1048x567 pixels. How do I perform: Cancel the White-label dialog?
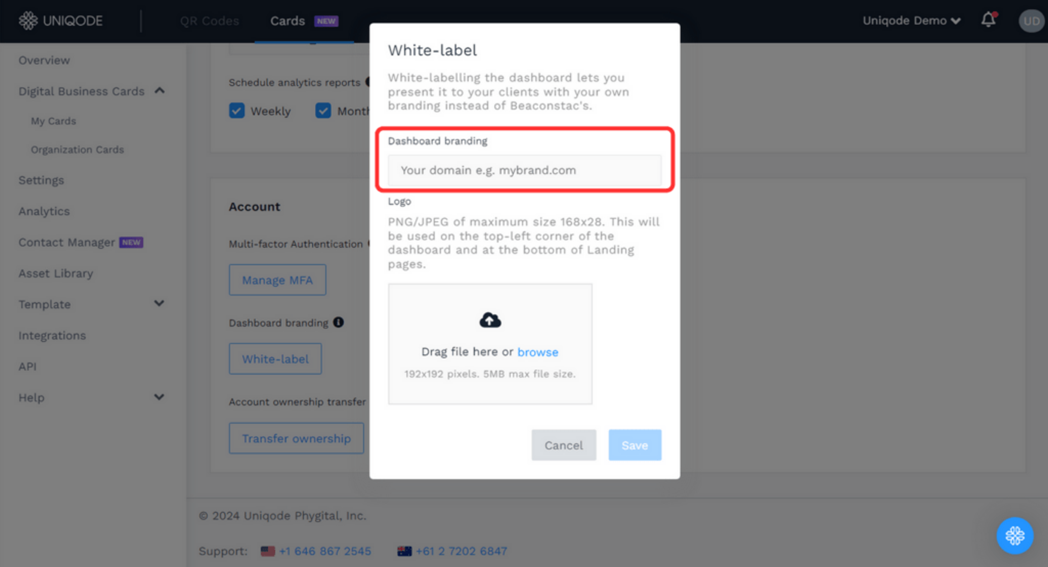[x=564, y=445]
